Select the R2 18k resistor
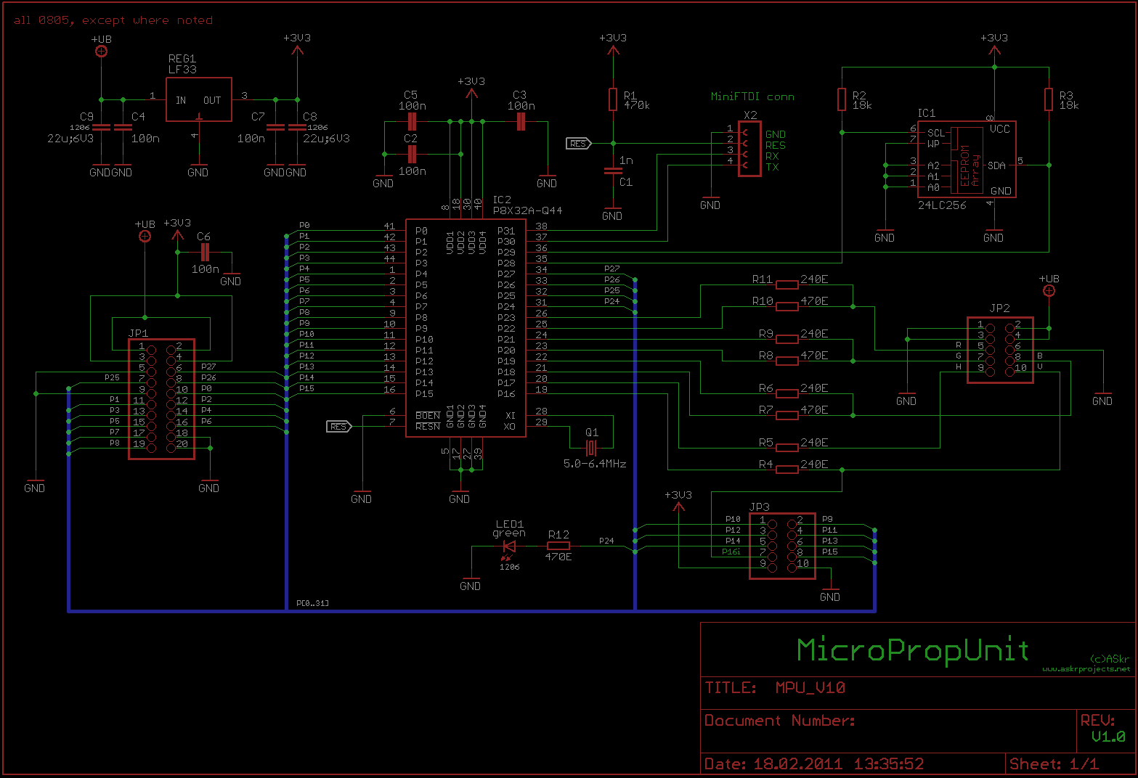1138x778 pixels. 842,99
